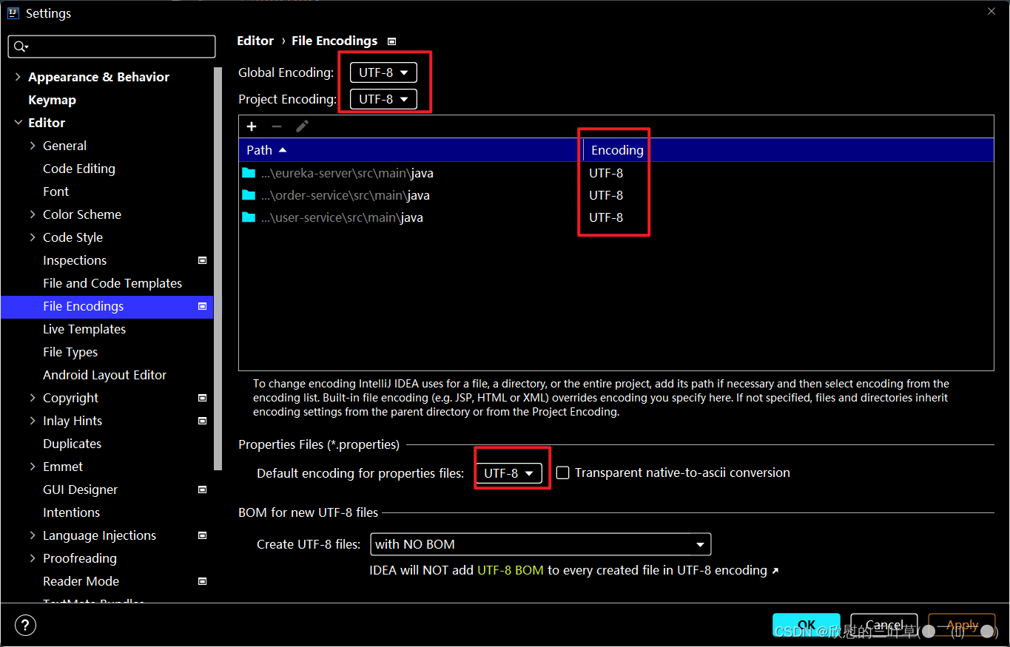Screen dimensions: 1010x647
Task: Open File Types settings
Action: (70, 352)
